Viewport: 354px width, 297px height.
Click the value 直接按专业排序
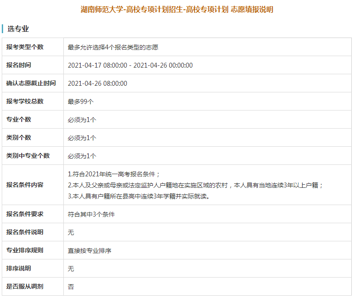pyautogui.click(x=89, y=251)
